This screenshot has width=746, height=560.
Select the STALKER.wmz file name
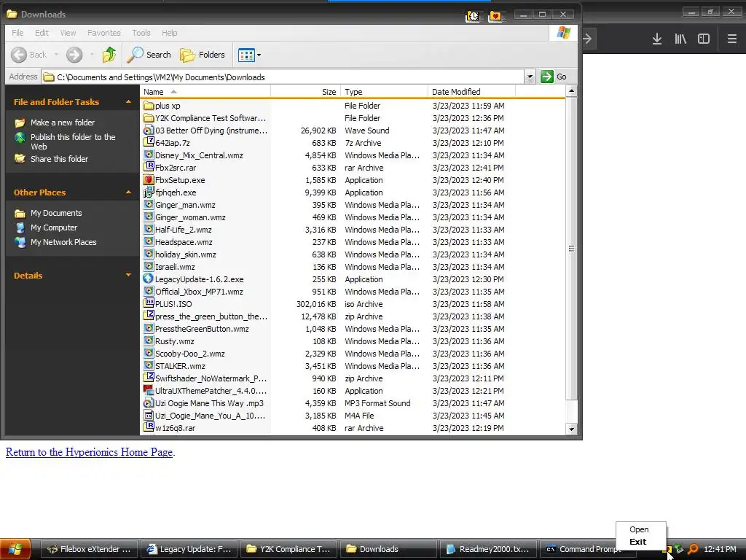180,366
